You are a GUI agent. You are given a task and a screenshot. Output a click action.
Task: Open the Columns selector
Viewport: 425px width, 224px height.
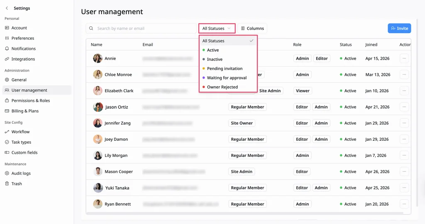tap(252, 29)
